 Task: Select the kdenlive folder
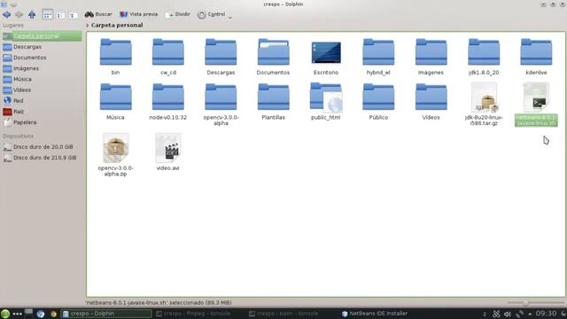tap(536, 52)
